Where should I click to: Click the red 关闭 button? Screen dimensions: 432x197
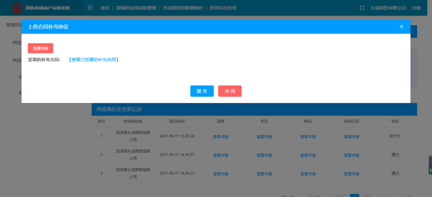coord(230,91)
